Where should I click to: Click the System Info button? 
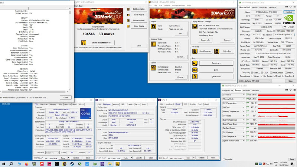(x=205, y=40)
